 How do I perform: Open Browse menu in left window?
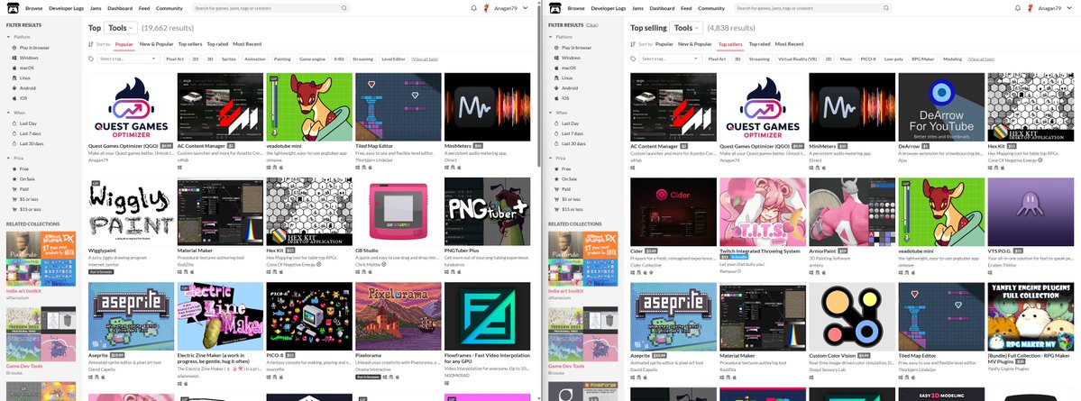point(33,8)
